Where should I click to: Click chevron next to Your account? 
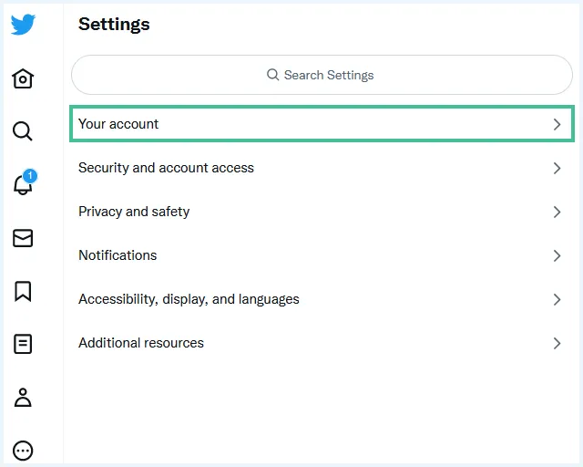click(x=557, y=124)
